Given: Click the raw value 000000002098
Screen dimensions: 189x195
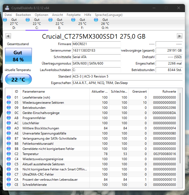Looking at the screenshot, I should [x=165, y=108].
